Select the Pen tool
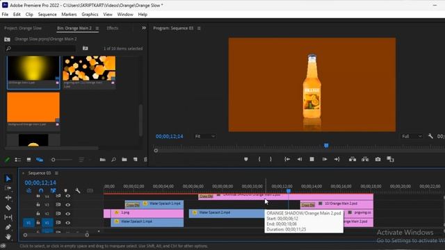The height and width of the screenshot is (250, 445). pos(8,227)
